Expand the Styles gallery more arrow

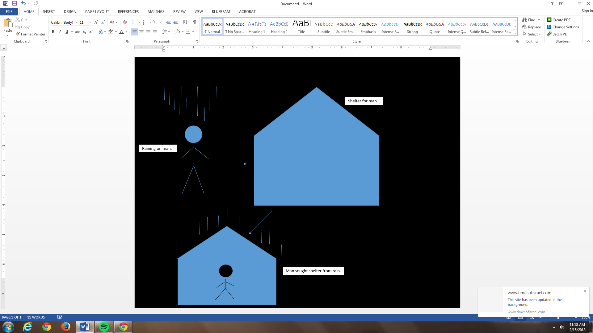pyautogui.click(x=515, y=33)
